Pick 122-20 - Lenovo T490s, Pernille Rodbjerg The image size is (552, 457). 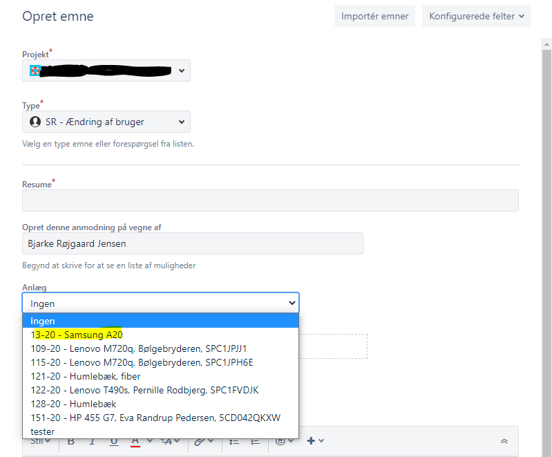click(x=160, y=390)
